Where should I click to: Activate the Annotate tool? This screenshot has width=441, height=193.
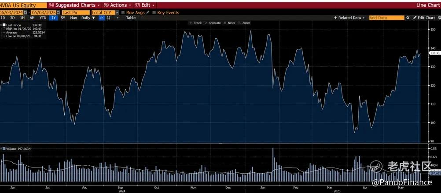[x=213, y=23]
